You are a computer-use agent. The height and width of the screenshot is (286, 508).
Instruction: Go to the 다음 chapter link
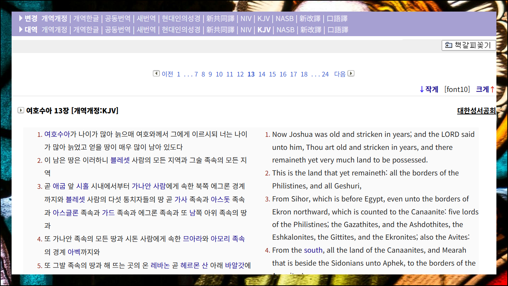point(340,74)
